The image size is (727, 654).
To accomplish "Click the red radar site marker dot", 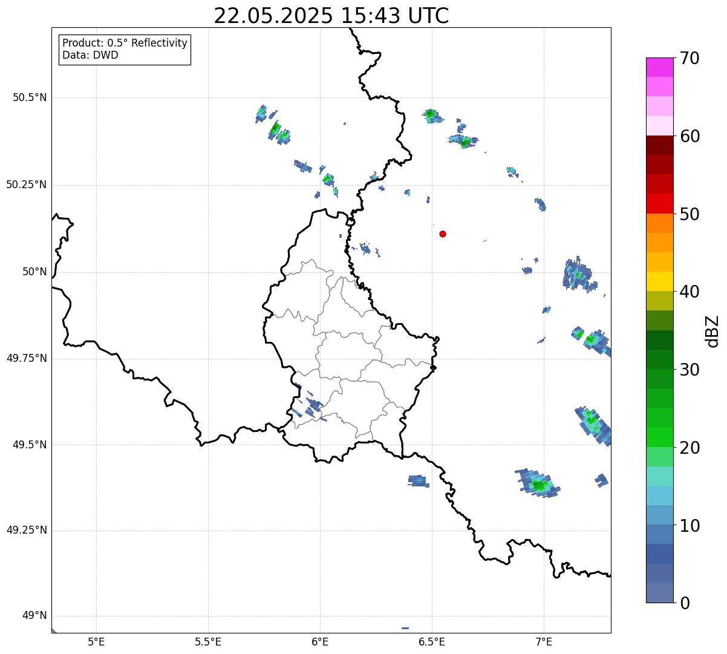I will pos(443,234).
